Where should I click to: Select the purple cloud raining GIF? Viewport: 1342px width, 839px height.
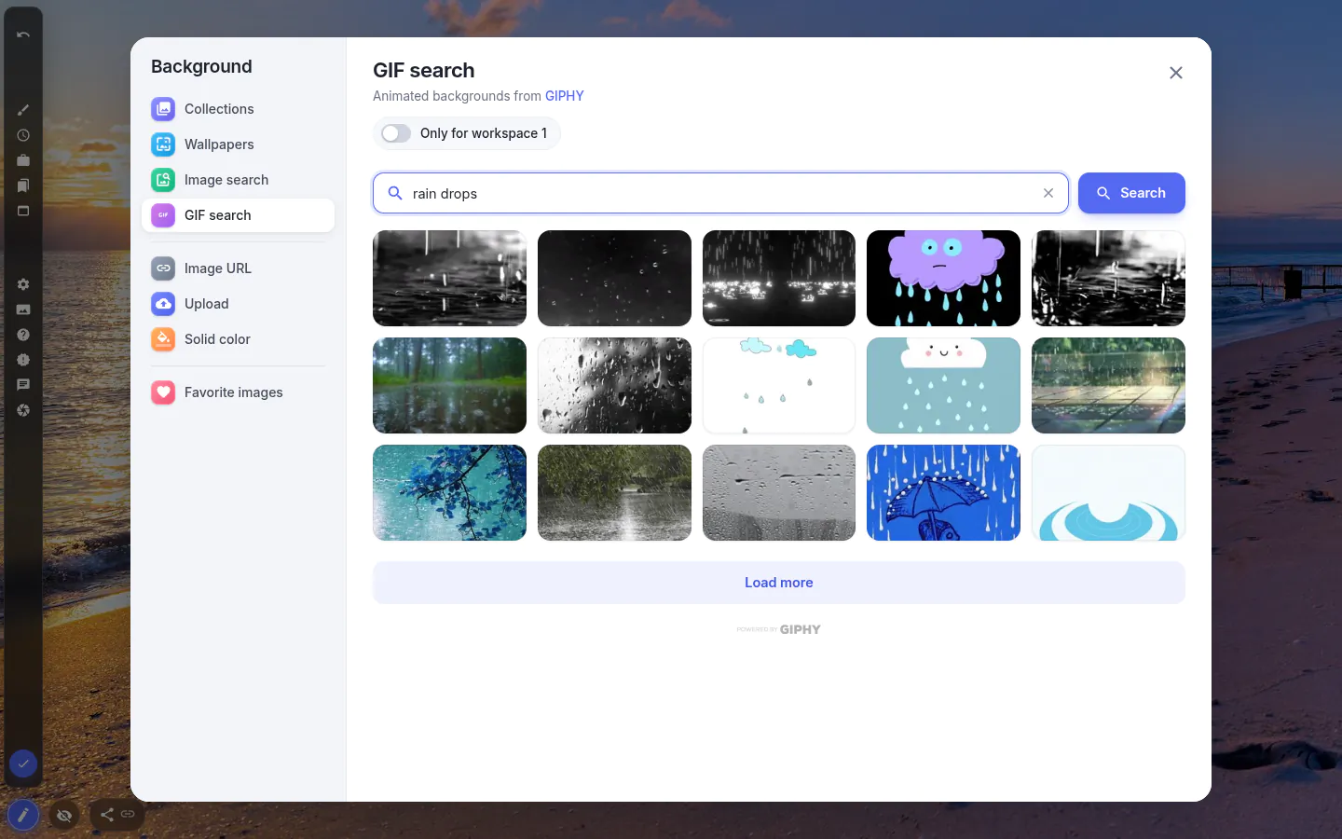943,278
